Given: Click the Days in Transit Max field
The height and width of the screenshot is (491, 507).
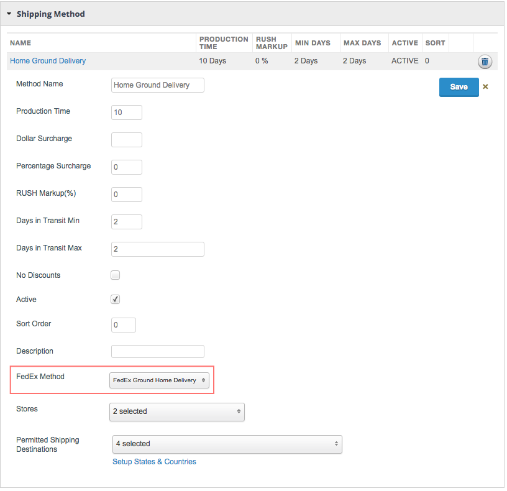Looking at the screenshot, I should tap(157, 249).
